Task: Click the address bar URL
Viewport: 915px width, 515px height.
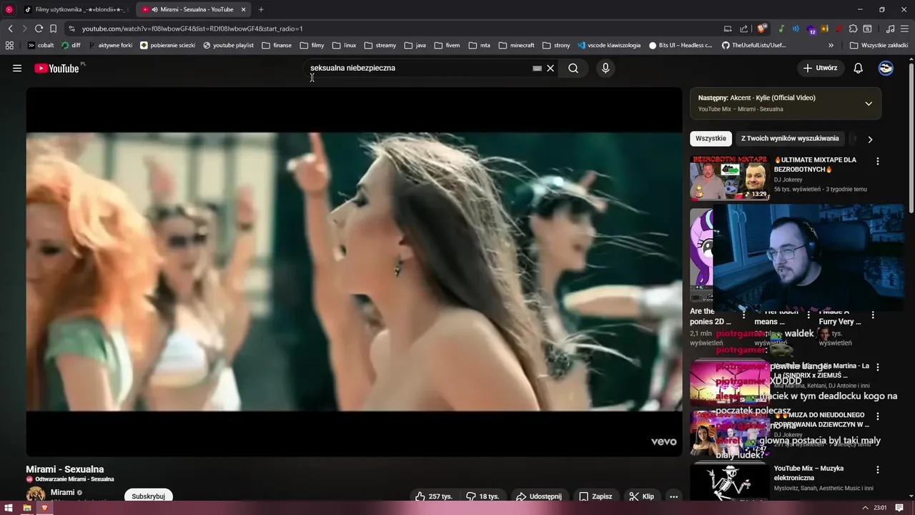Action: (192, 29)
